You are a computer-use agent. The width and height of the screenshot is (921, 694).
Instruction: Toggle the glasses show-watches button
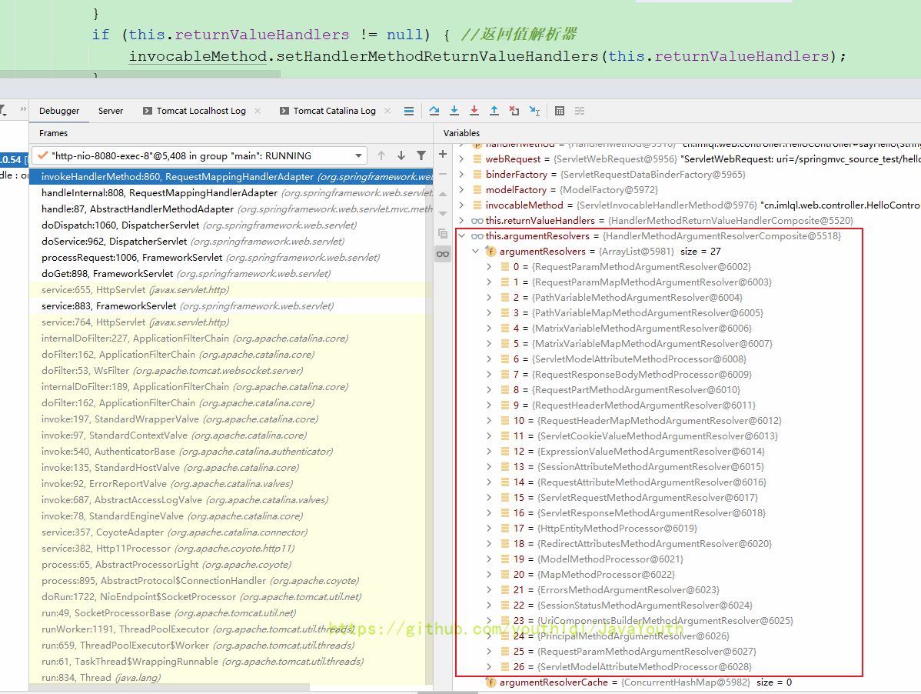[443, 254]
